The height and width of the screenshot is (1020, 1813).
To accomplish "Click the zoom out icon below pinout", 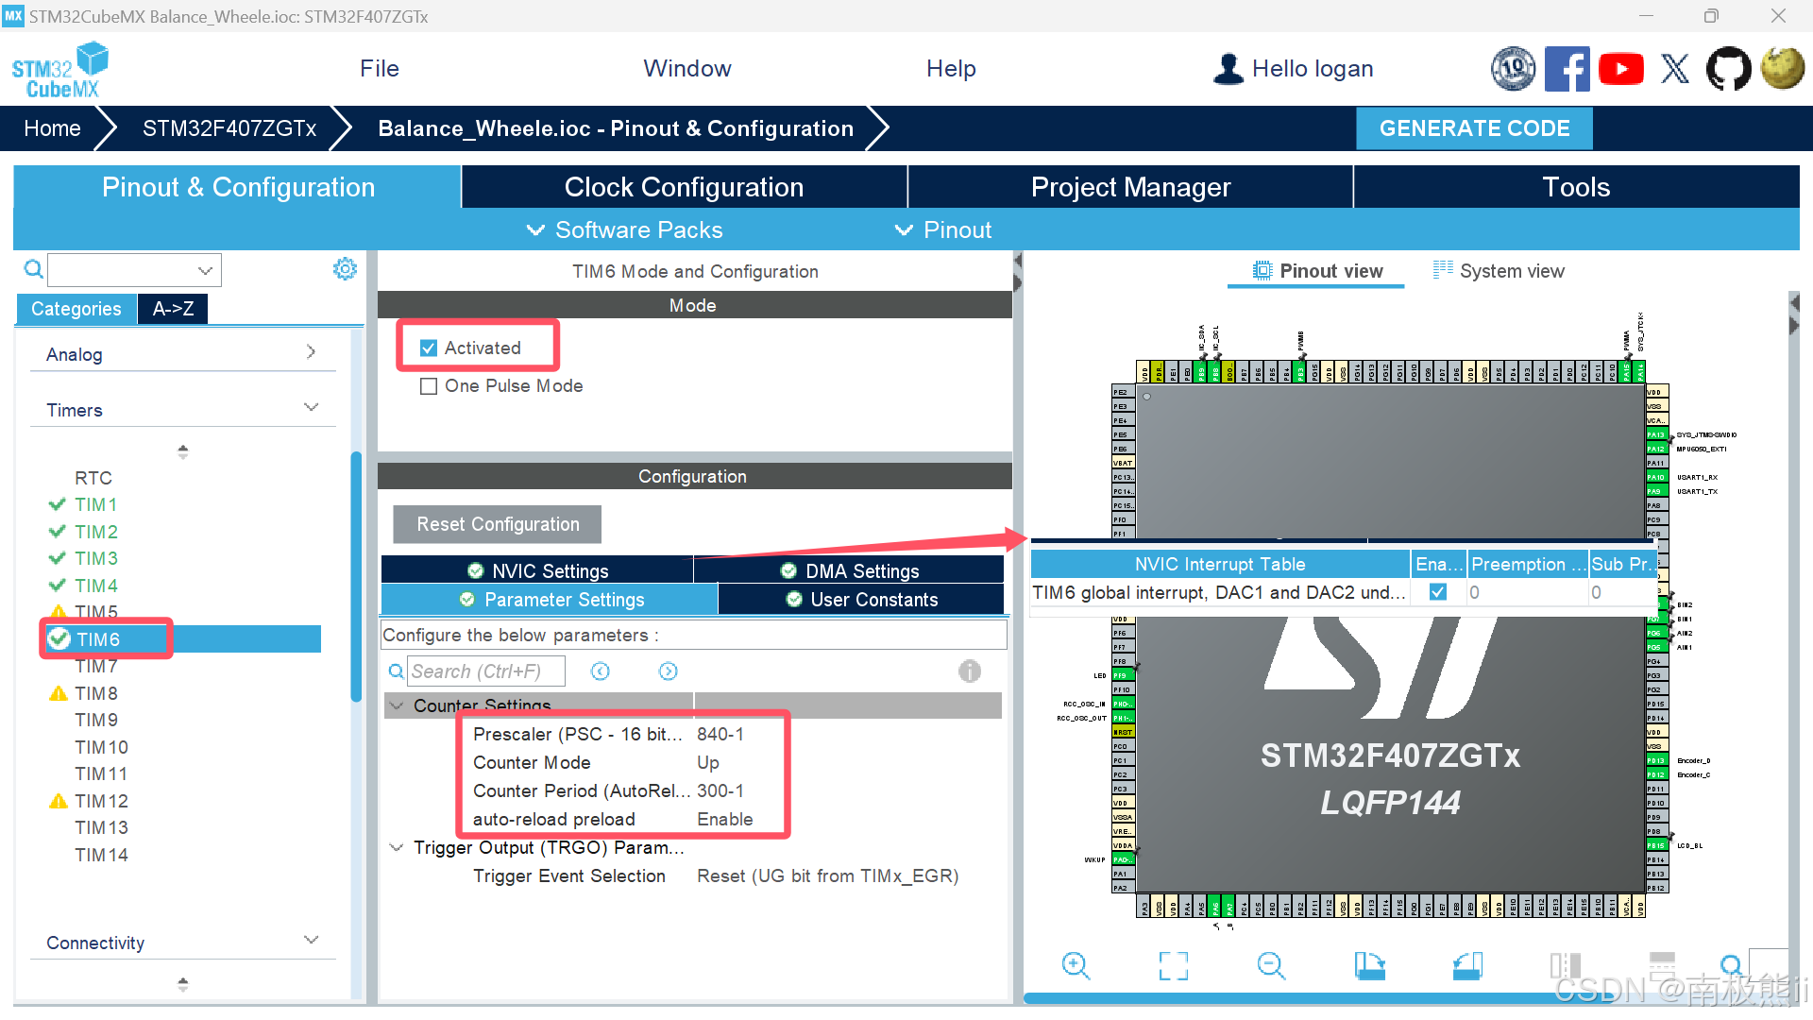I will tap(1271, 965).
